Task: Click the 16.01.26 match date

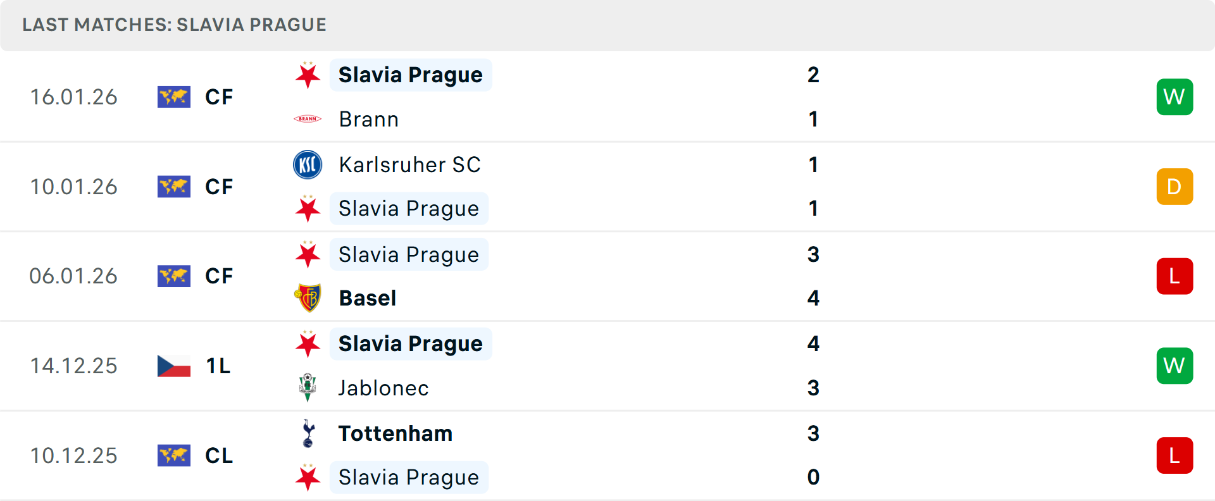Action: pos(74,97)
